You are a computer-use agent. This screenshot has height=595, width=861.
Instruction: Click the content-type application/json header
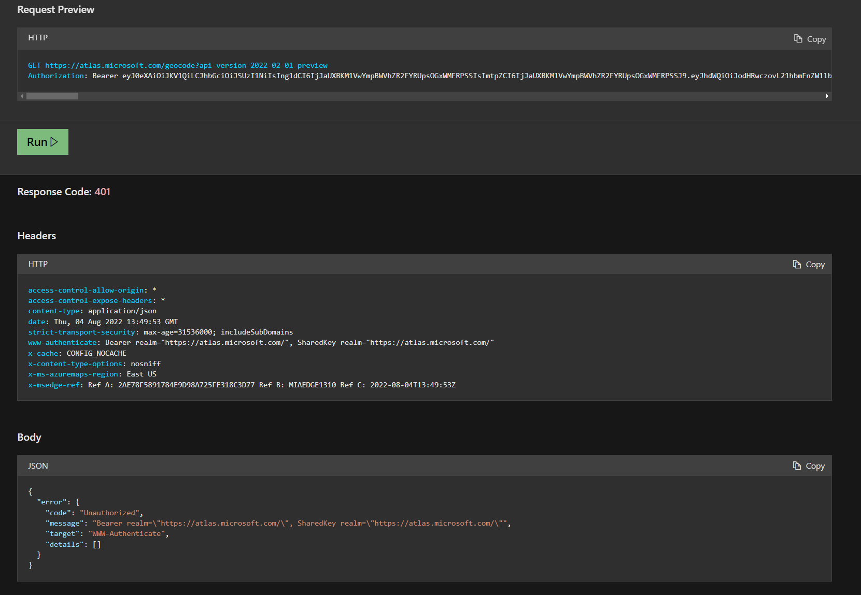pyautogui.click(x=92, y=311)
